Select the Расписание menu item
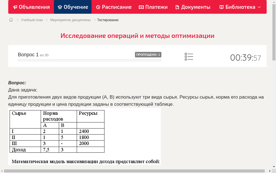The height and width of the screenshot is (173, 276). 114,7
